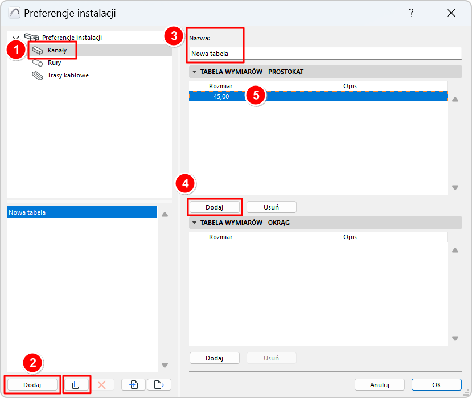Duplicate the selected table
472x398 pixels.
[x=76, y=385]
